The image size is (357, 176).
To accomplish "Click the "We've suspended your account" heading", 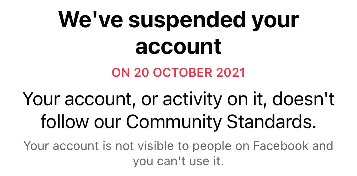I will (x=178, y=33).
